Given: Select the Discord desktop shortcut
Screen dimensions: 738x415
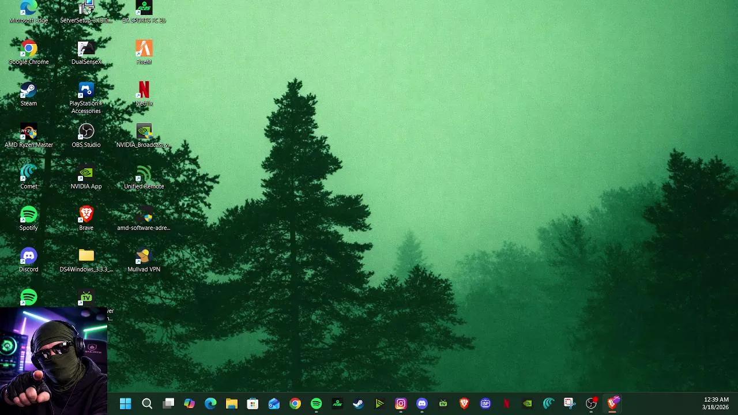Looking at the screenshot, I should point(29,260).
